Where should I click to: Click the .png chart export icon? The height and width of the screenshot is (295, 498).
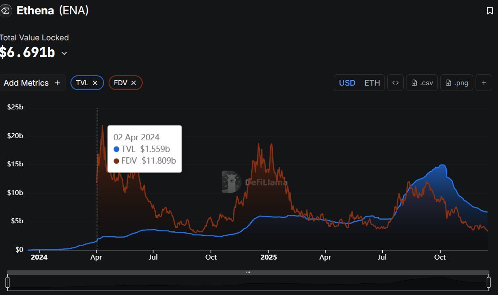(x=448, y=82)
